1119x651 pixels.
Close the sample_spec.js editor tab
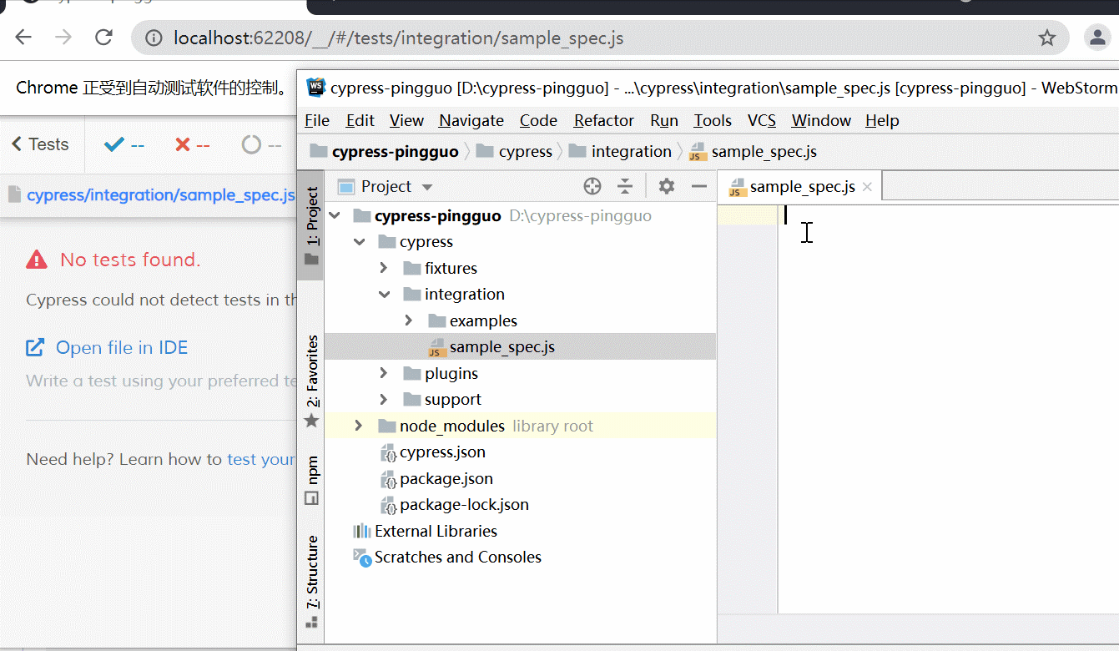point(867,187)
